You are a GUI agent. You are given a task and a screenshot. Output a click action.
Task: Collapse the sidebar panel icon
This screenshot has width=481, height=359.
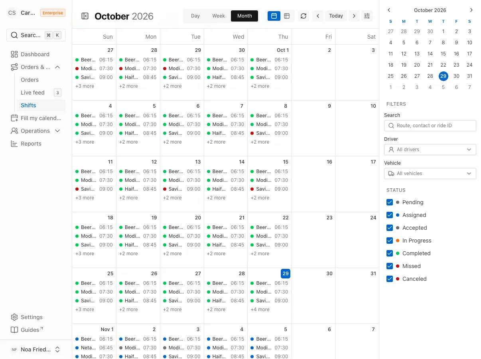point(85,16)
